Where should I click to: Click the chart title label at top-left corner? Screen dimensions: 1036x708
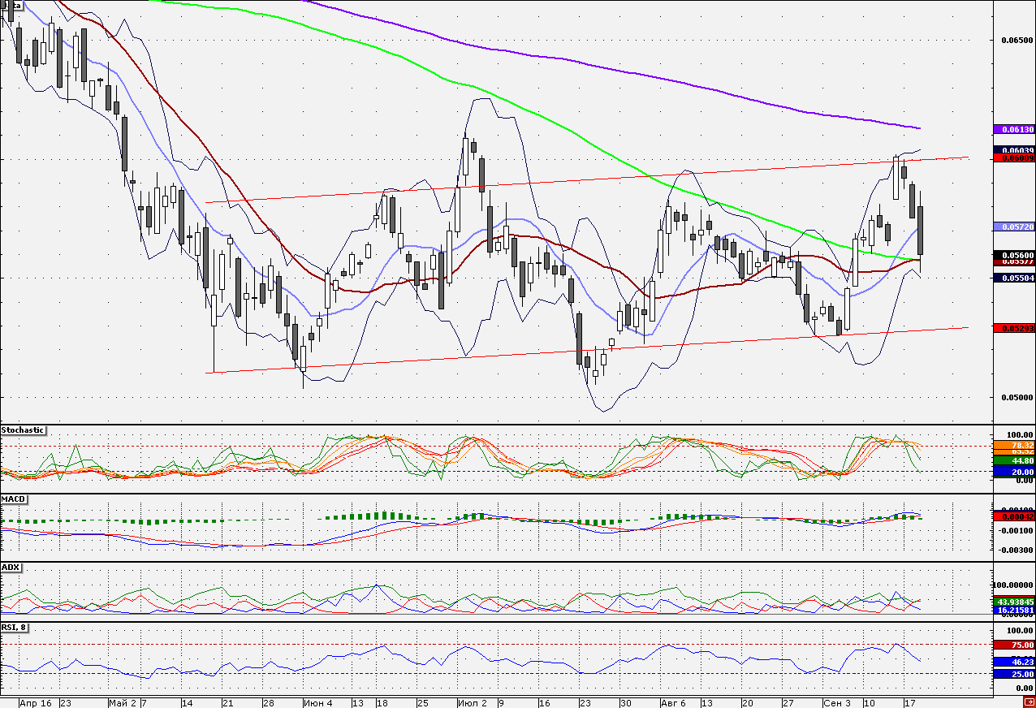pos(11,5)
